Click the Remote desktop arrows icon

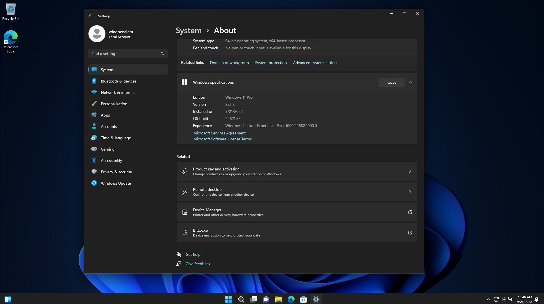pyautogui.click(x=185, y=192)
